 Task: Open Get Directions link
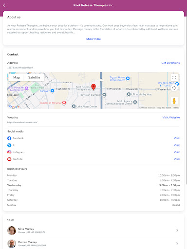coord(170,63)
